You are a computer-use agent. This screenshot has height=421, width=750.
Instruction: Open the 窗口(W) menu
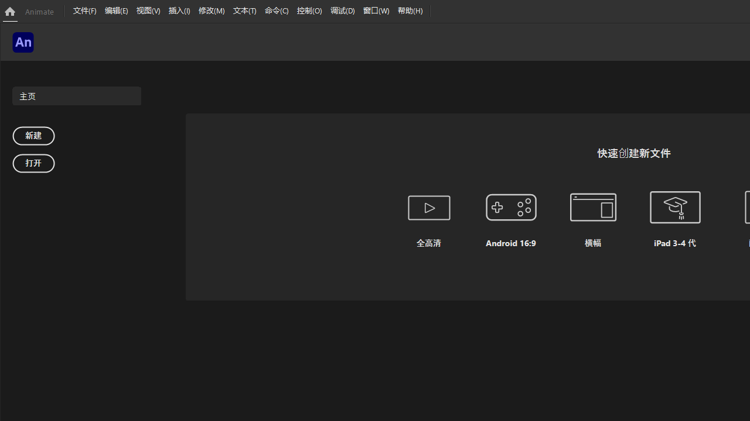(376, 11)
